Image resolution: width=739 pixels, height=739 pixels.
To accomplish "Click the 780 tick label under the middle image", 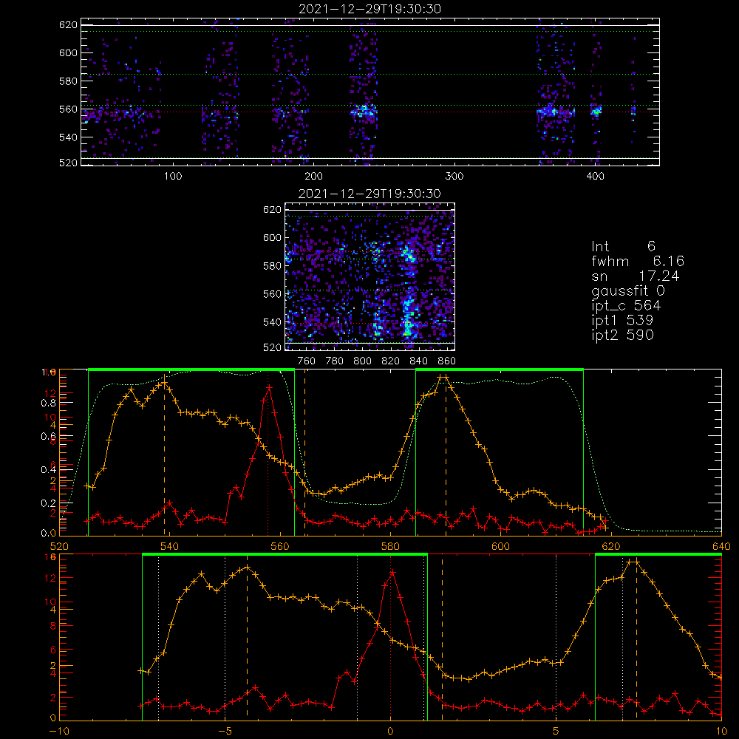I will tap(335, 361).
